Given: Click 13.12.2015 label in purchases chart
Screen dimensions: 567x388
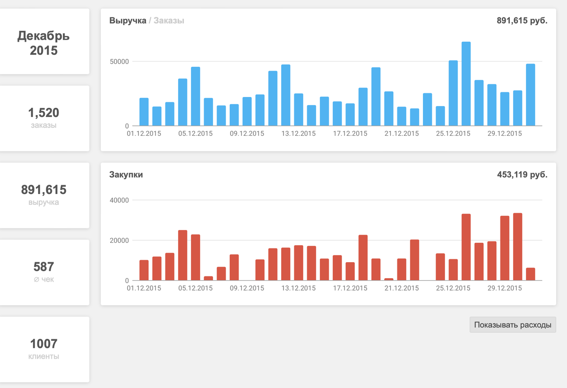Looking at the screenshot, I should 299,288.
